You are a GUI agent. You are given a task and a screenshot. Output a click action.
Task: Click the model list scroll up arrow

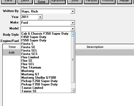73,34
